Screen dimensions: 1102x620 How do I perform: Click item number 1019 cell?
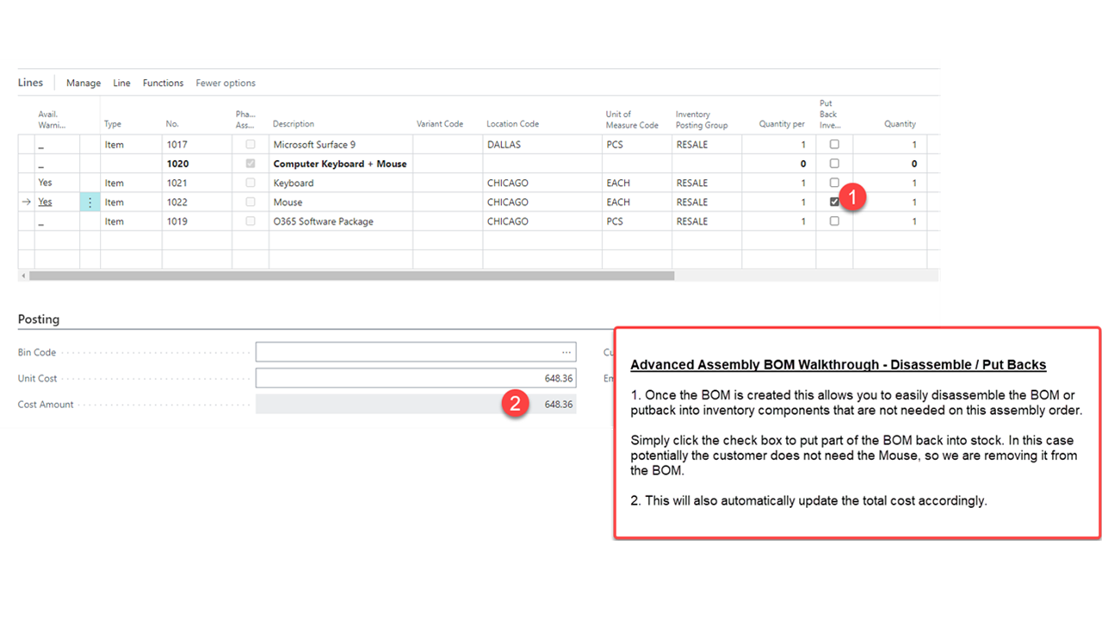coord(196,221)
